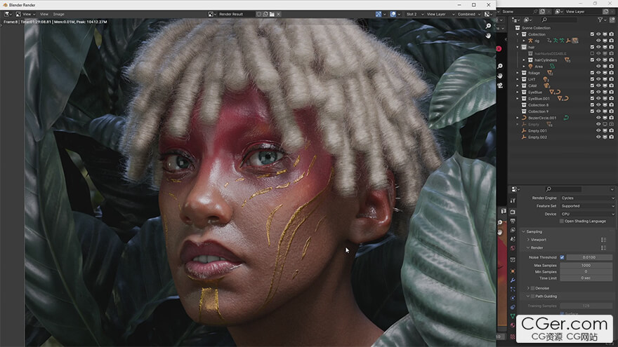Disable Collection 9 in renders via camera icon

click(x=611, y=111)
